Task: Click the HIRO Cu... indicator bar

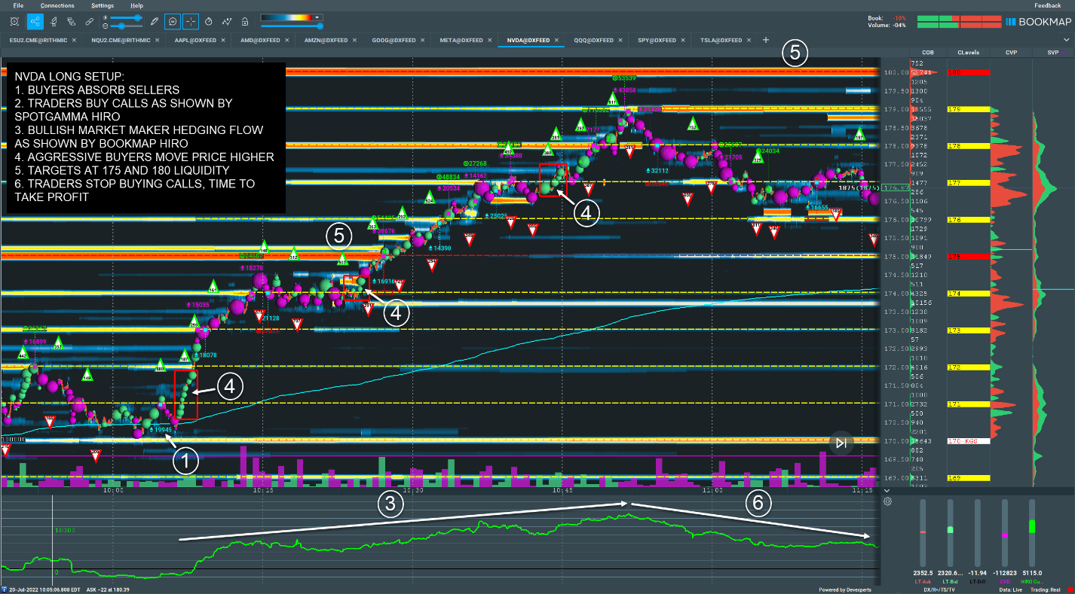Action: coord(1032,534)
